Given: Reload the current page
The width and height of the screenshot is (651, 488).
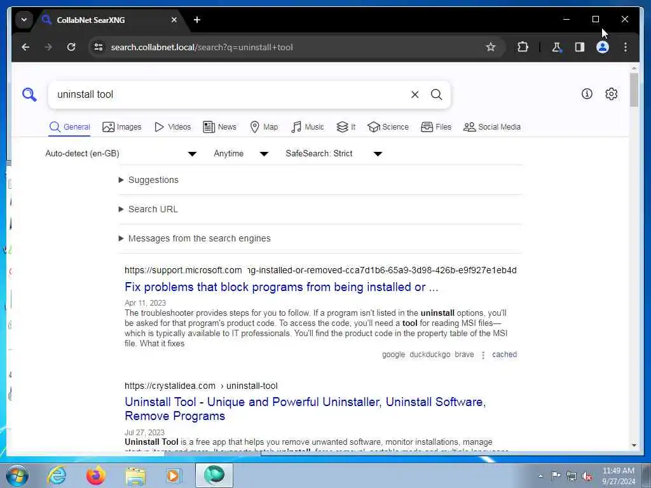Looking at the screenshot, I should [71, 47].
